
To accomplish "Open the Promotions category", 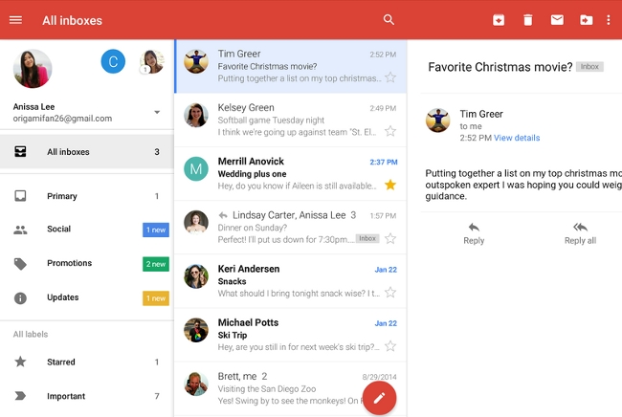I will click(x=69, y=263).
